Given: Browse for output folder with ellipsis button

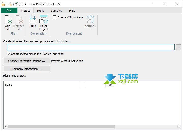Looking at the screenshot, I should [x=178, y=47].
